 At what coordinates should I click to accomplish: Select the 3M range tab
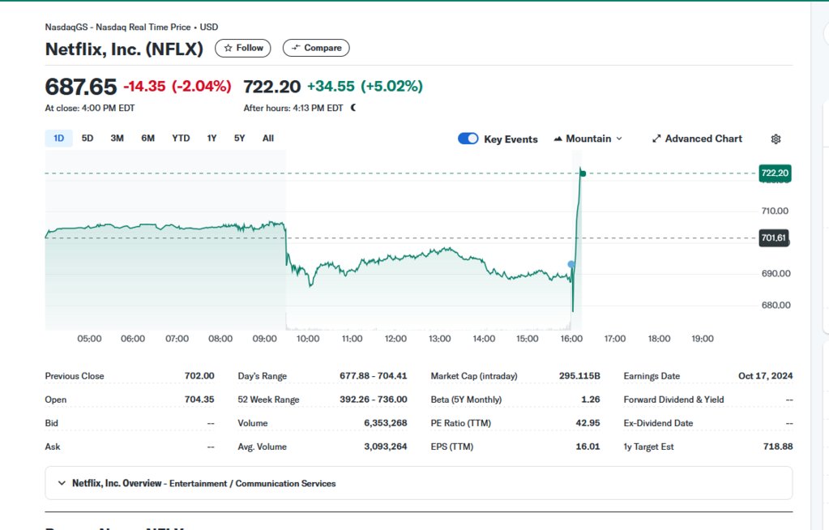coord(117,139)
